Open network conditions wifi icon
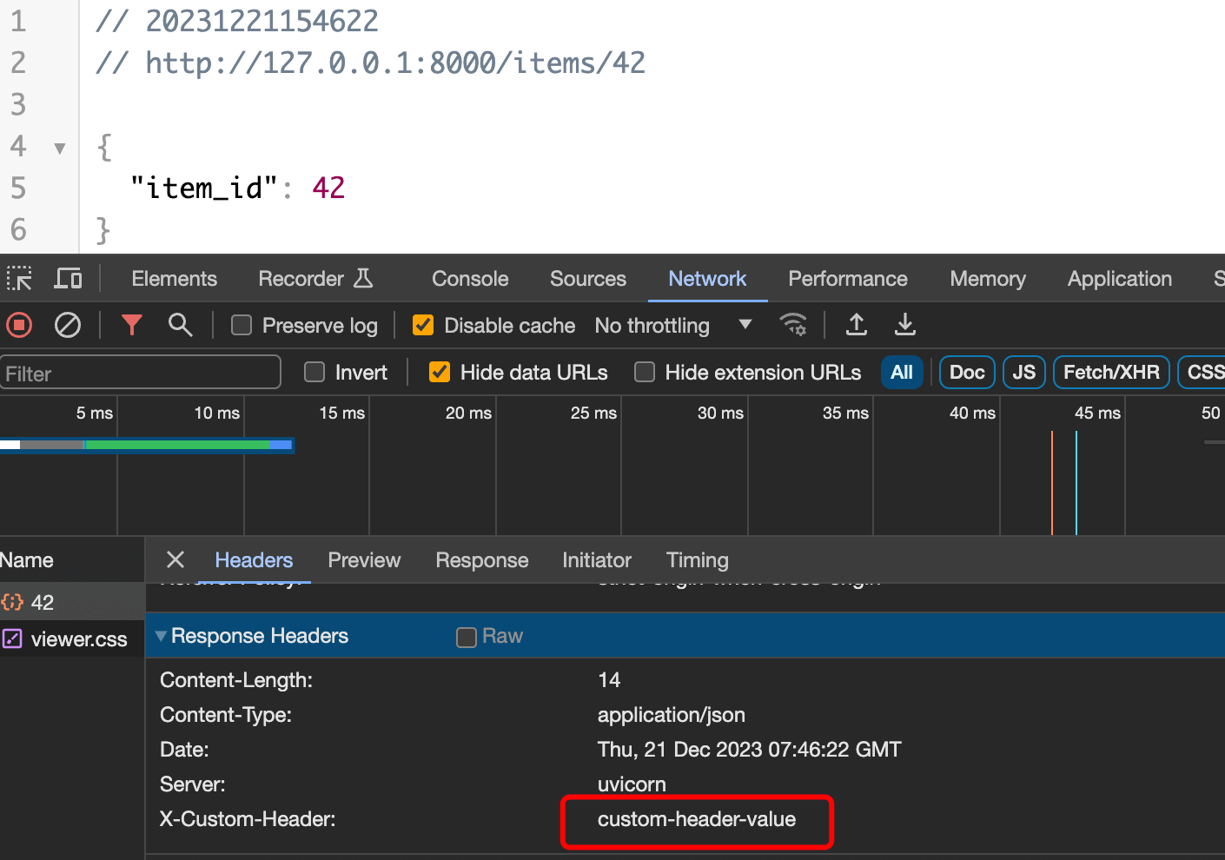 (793, 325)
